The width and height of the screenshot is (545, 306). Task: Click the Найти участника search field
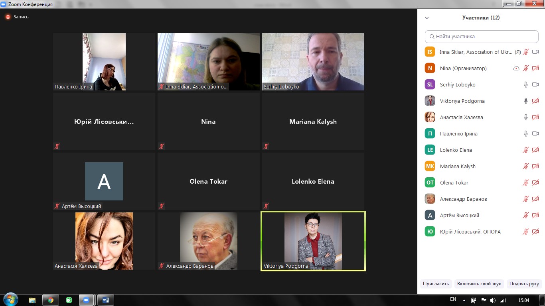tap(481, 36)
